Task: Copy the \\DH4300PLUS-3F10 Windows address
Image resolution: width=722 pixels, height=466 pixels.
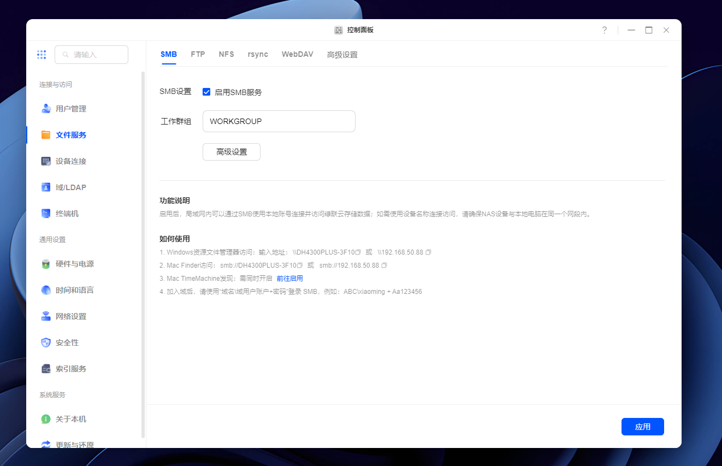Action: pyautogui.click(x=358, y=252)
